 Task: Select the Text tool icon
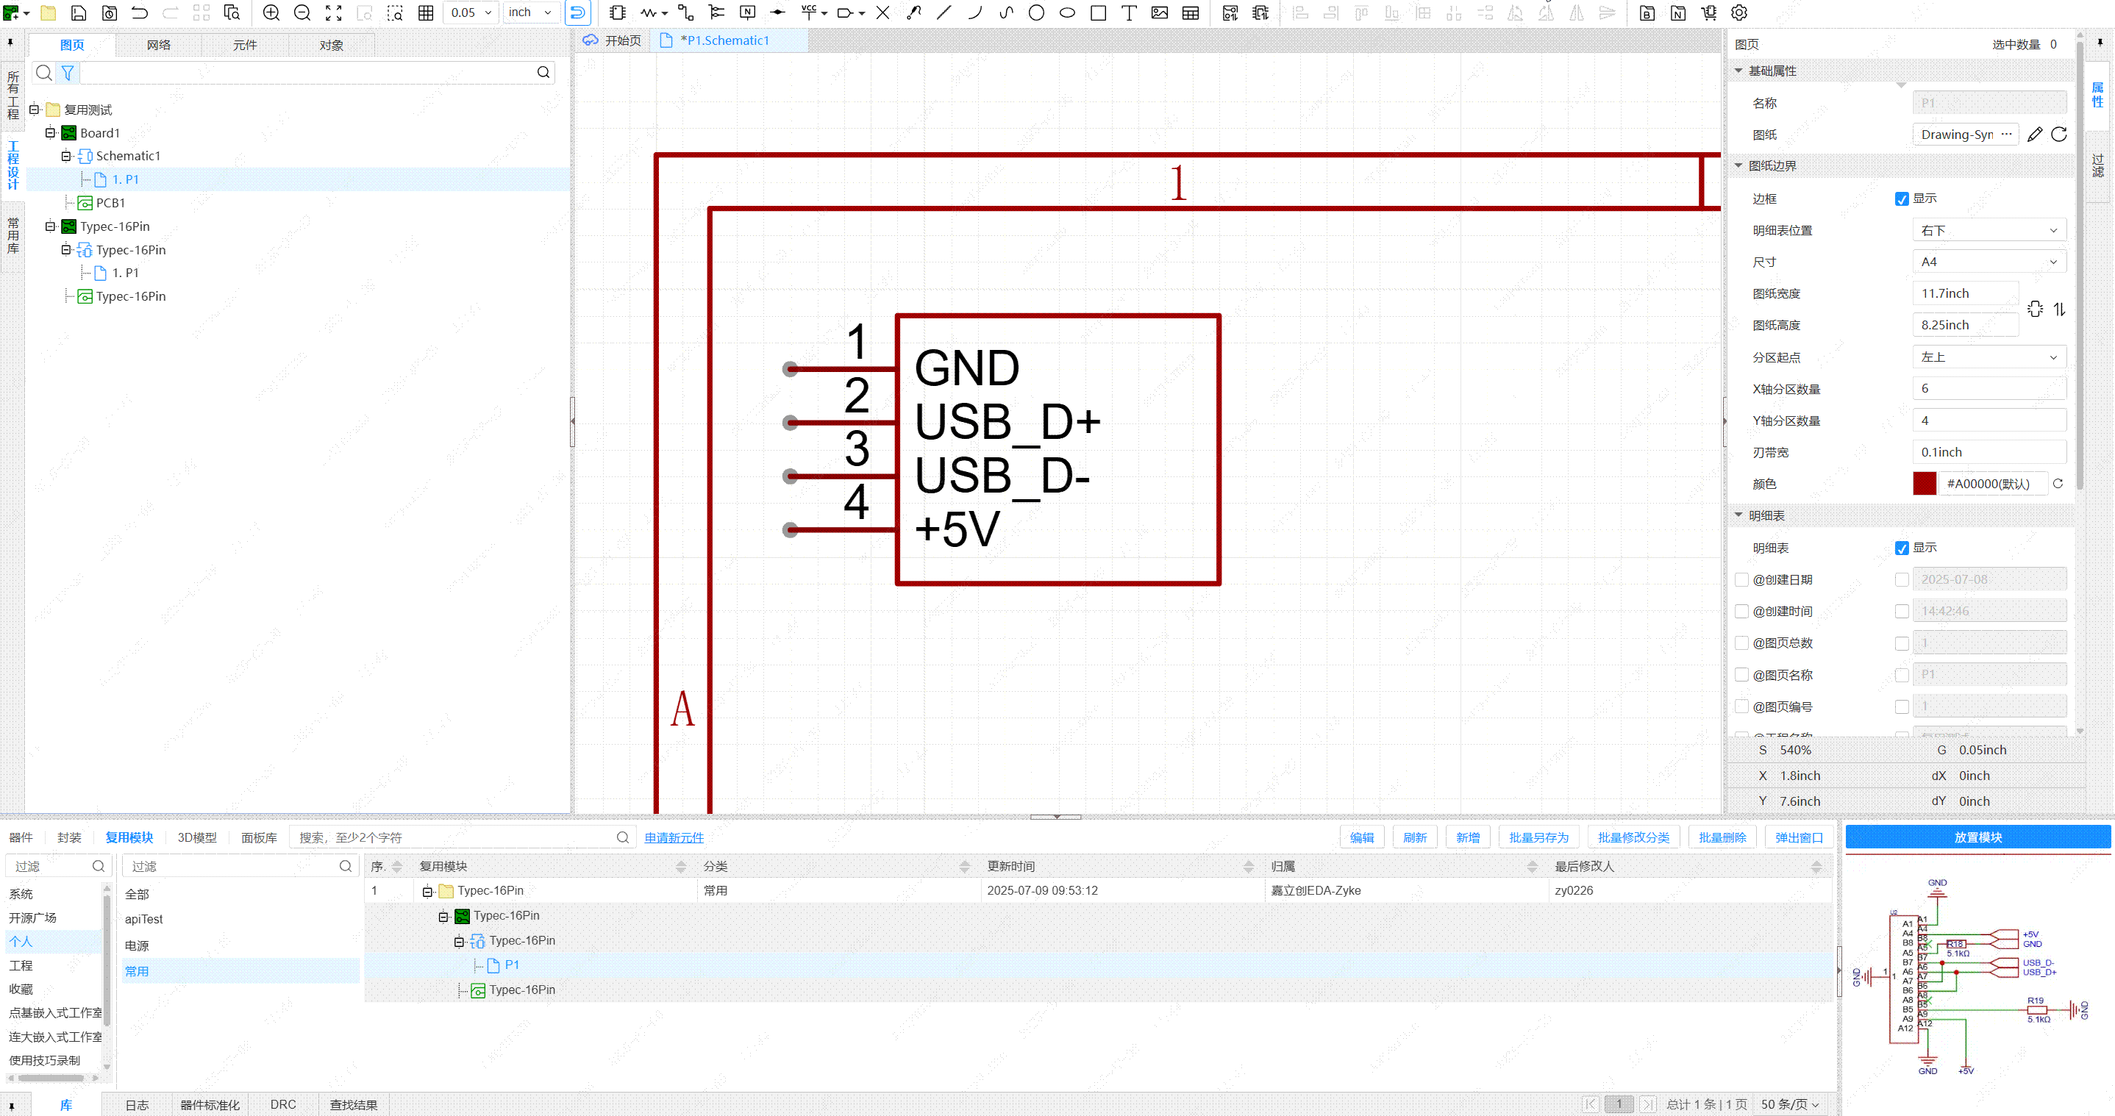click(1129, 12)
